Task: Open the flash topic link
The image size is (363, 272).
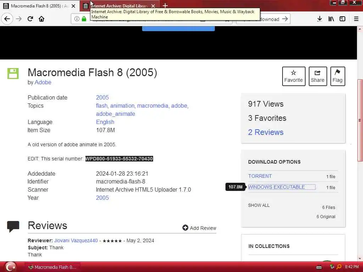Action: tap(102, 106)
